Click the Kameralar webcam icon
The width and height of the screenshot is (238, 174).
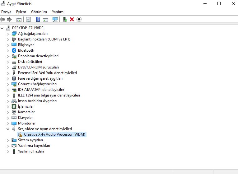tap(14, 112)
